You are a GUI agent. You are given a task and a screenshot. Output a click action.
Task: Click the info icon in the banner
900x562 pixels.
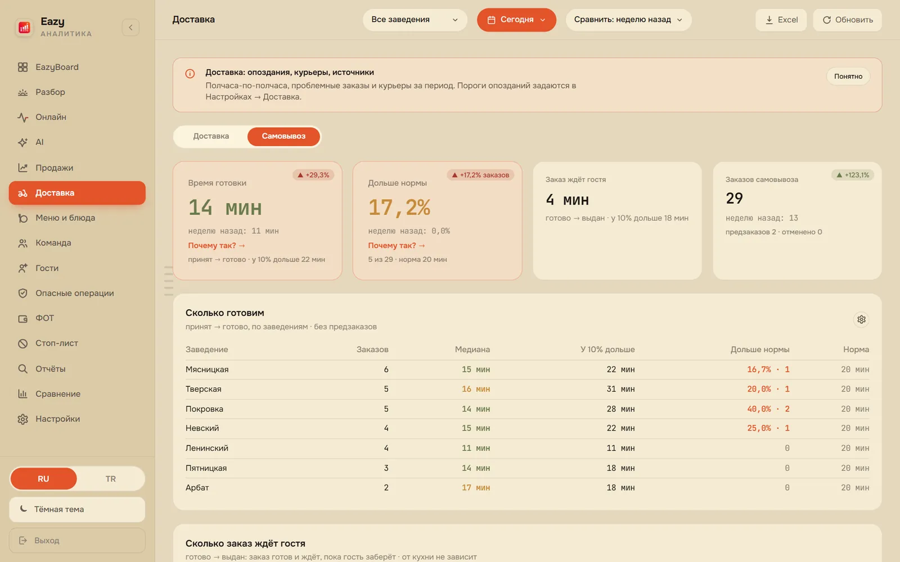(190, 74)
